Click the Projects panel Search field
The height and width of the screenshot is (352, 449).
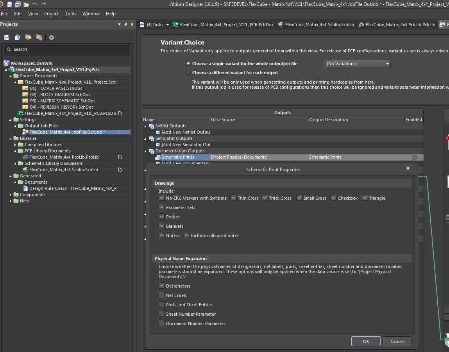[67, 49]
